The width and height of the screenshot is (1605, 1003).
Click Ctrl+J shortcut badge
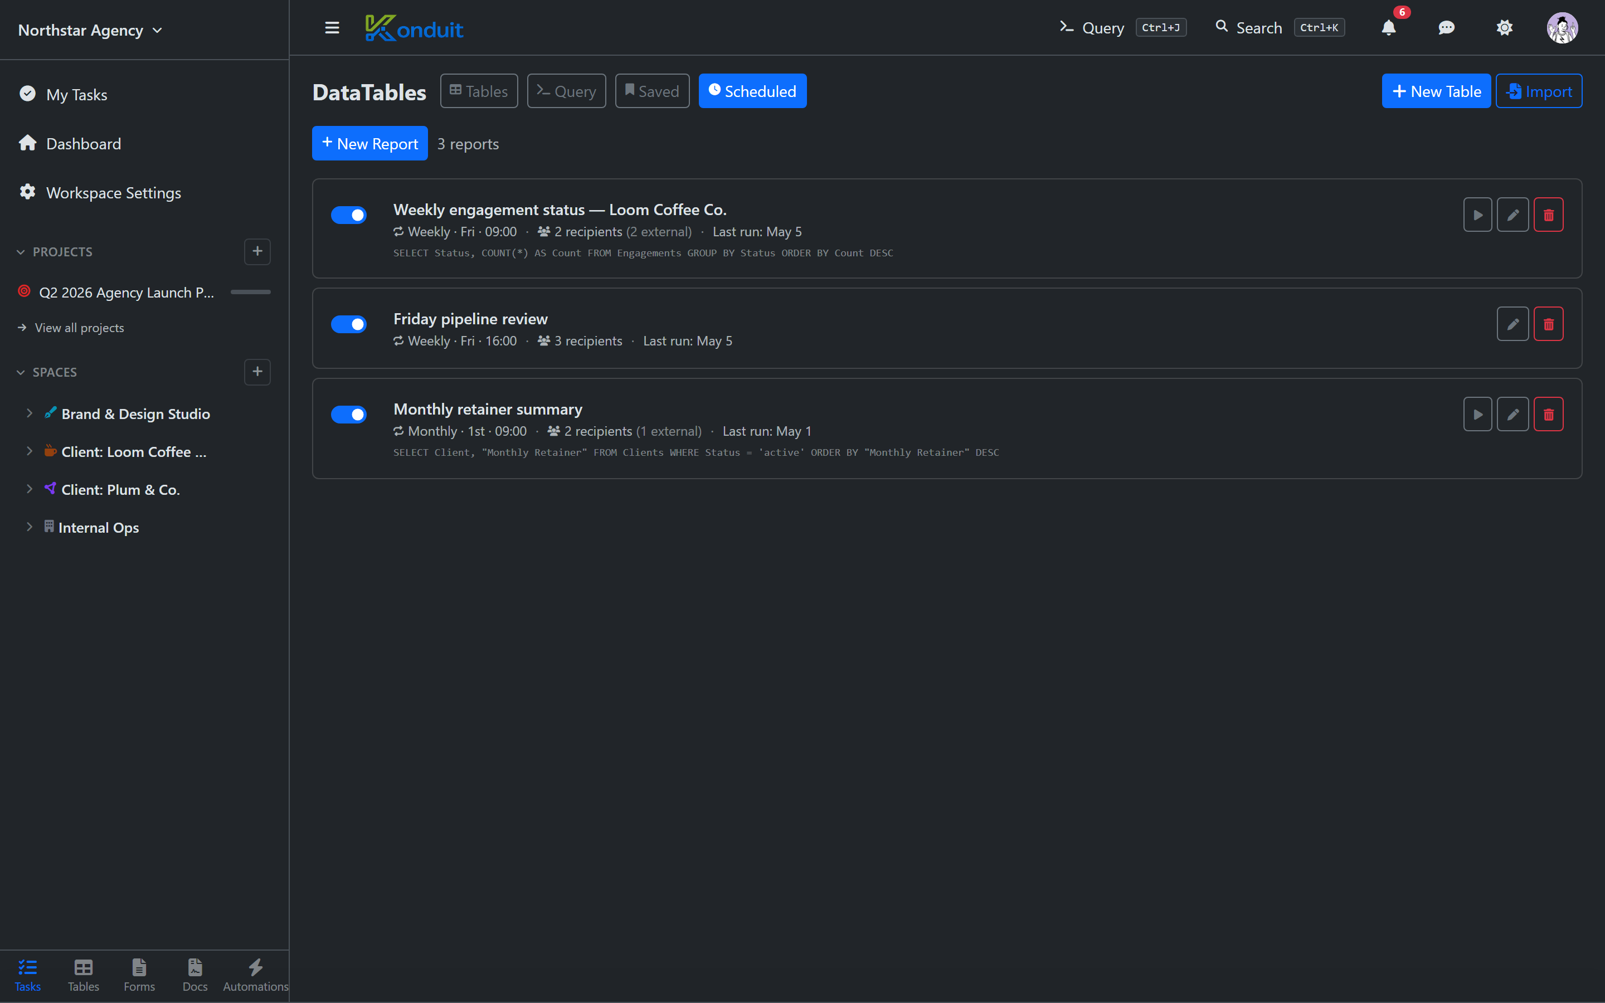click(x=1161, y=28)
